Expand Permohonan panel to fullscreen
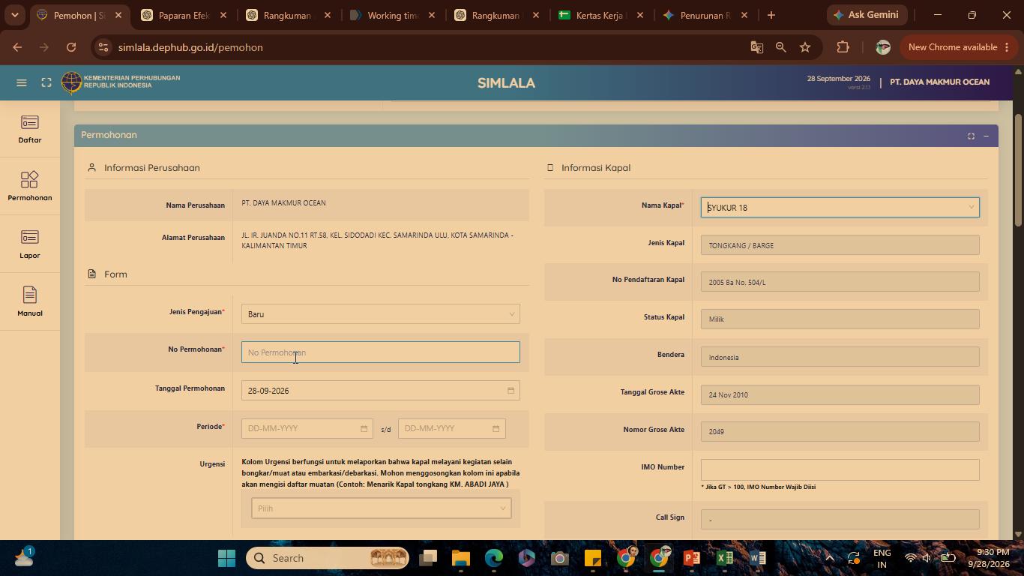Screen dimensions: 1024x576 click(x=971, y=136)
